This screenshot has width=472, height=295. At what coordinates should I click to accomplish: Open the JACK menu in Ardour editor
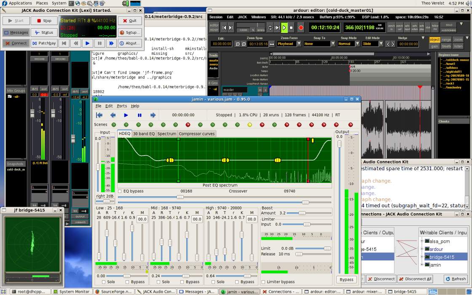coord(242,17)
